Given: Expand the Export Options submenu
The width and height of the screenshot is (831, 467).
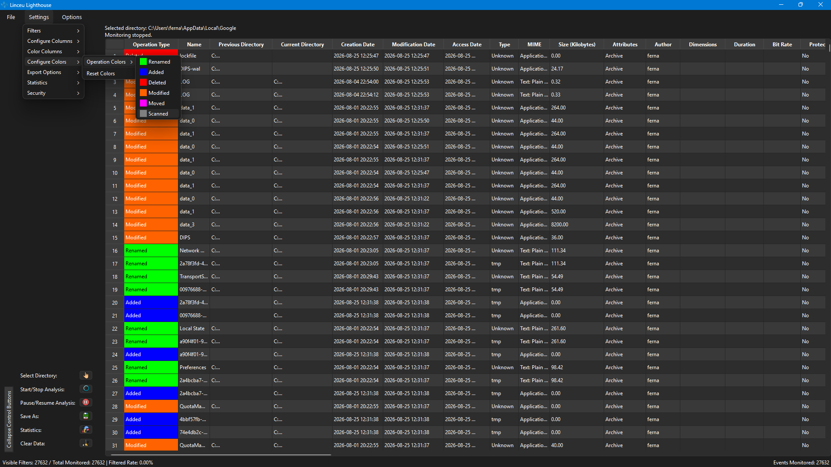Looking at the screenshot, I should coord(53,72).
